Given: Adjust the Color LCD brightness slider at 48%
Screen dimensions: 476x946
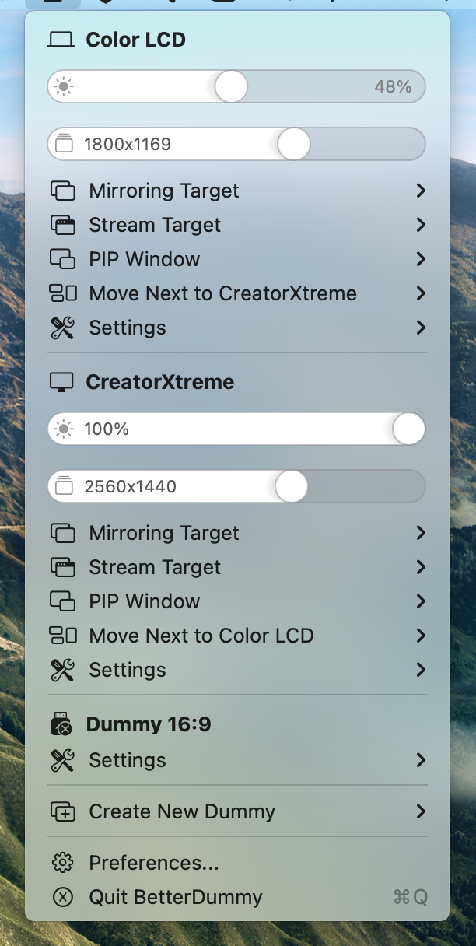Looking at the screenshot, I should tap(230, 86).
